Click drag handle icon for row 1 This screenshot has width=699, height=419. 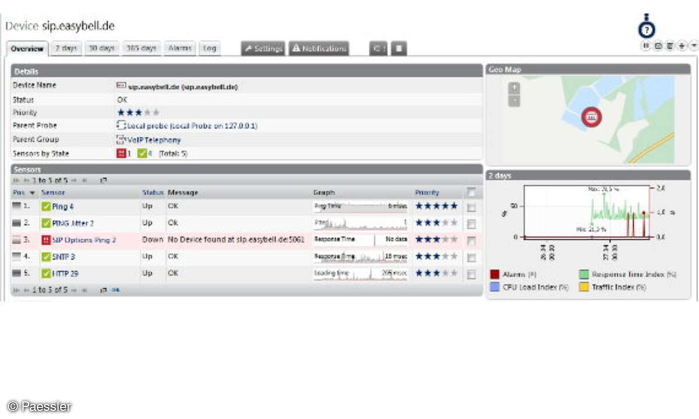tap(16, 205)
